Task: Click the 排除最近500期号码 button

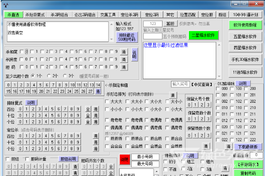Action: point(127,37)
